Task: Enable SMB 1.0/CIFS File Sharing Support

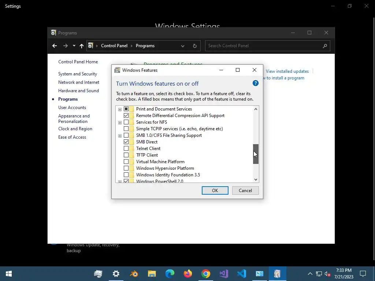Action: 126,135
